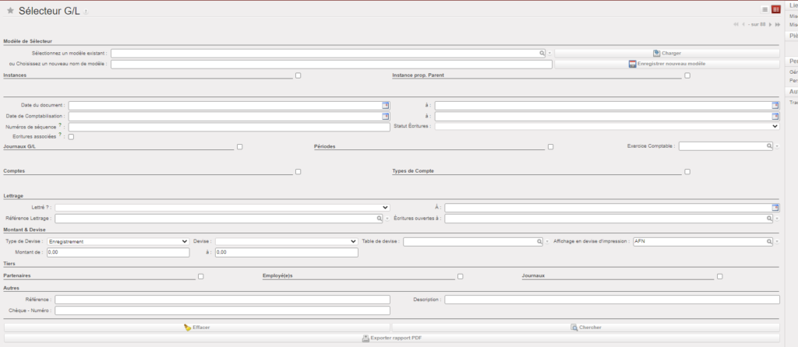Toggle the Périodes checkbox
Viewport: 798px width, 347px height.
pos(550,146)
